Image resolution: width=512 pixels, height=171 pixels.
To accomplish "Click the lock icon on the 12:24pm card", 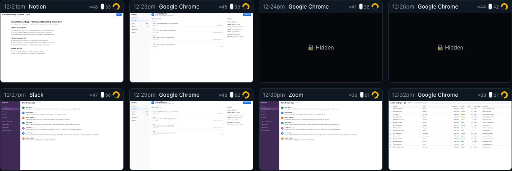I will point(311,48).
